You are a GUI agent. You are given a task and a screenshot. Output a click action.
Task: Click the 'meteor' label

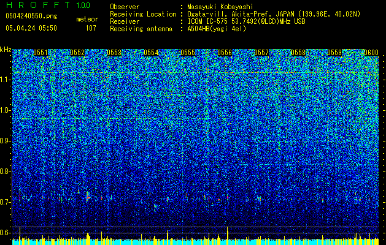87,19
